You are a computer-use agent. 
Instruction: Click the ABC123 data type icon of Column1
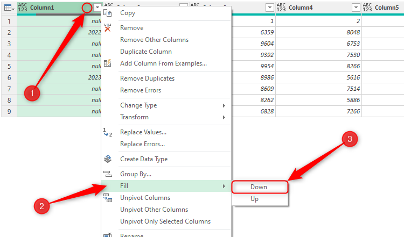tap(23, 8)
